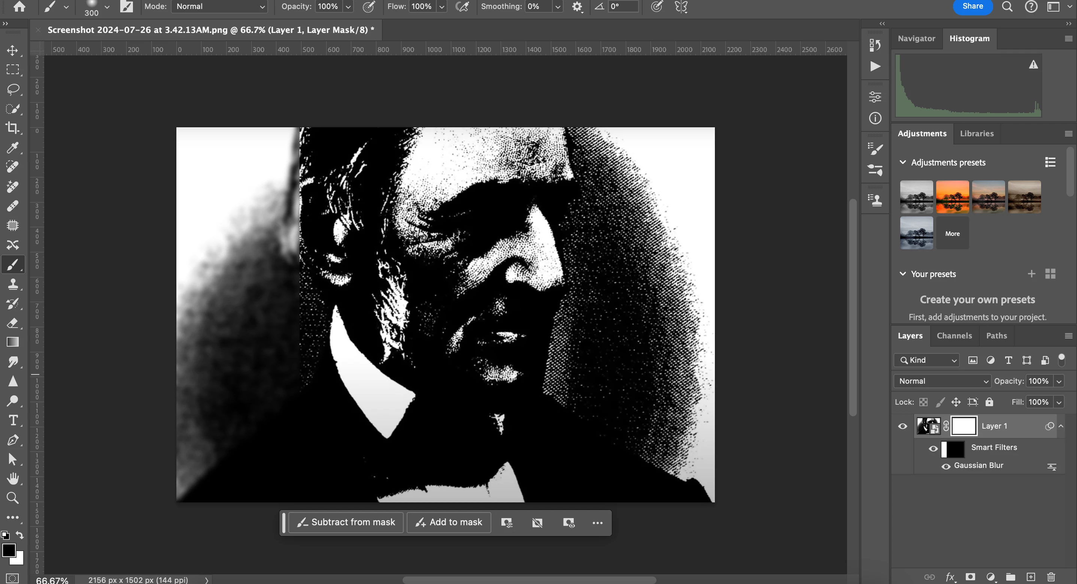
Task: Select the Eraser tool
Action: tap(12, 323)
